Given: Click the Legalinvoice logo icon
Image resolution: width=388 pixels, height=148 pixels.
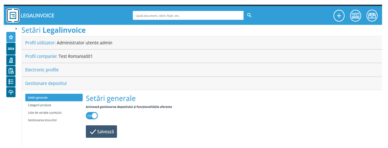Looking at the screenshot, I should pyautogui.click(x=13, y=16).
